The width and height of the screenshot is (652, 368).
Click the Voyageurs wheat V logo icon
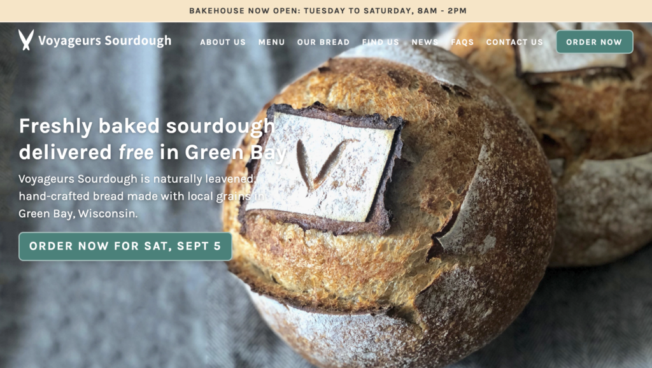click(25, 40)
